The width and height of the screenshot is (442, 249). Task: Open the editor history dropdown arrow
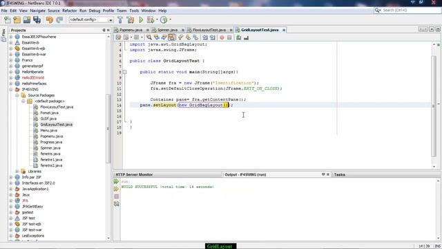(131, 37)
